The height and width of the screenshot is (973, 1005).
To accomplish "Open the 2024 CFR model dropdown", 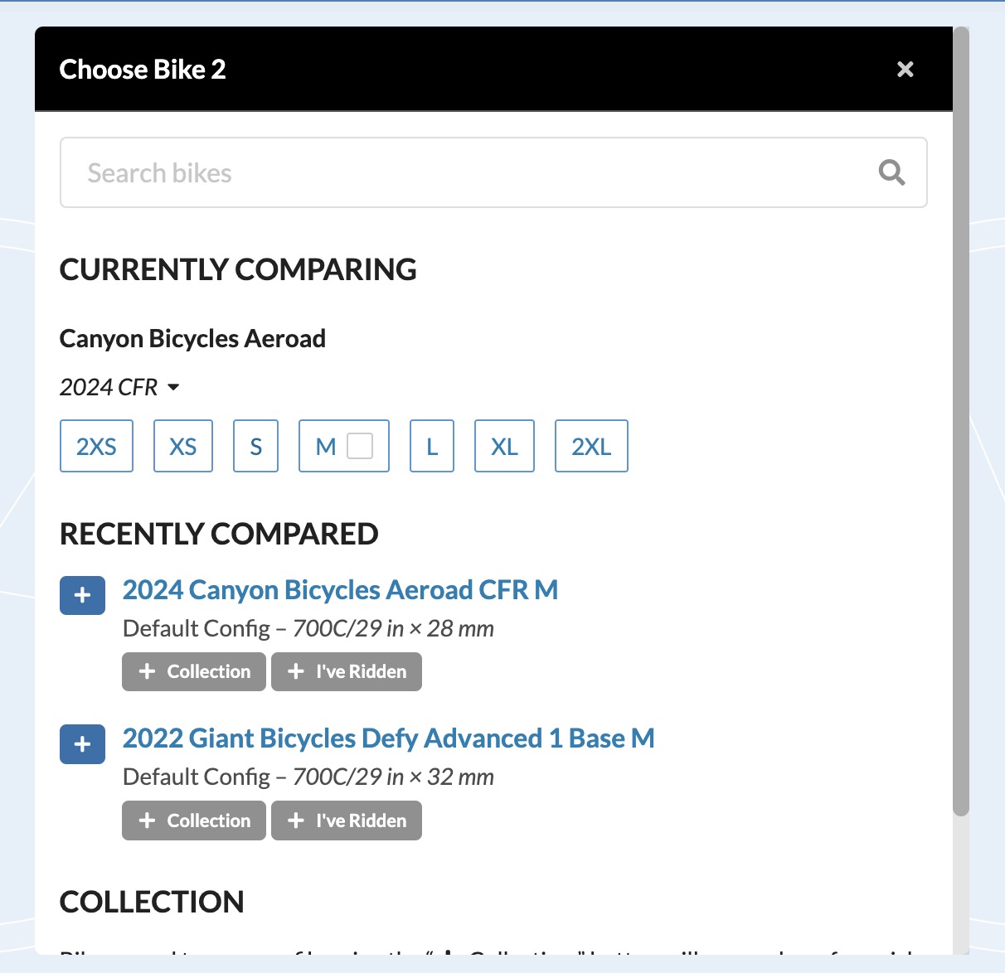I will pyautogui.click(x=119, y=387).
